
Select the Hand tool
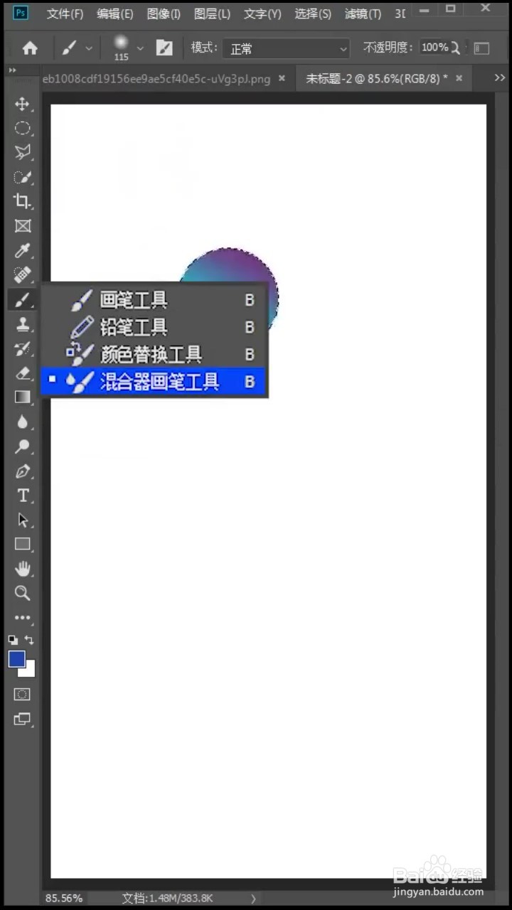pyautogui.click(x=23, y=569)
